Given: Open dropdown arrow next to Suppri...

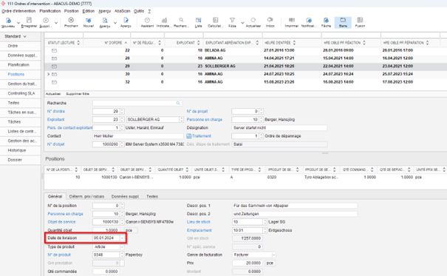Looking at the screenshot, I should pos(56,22).
